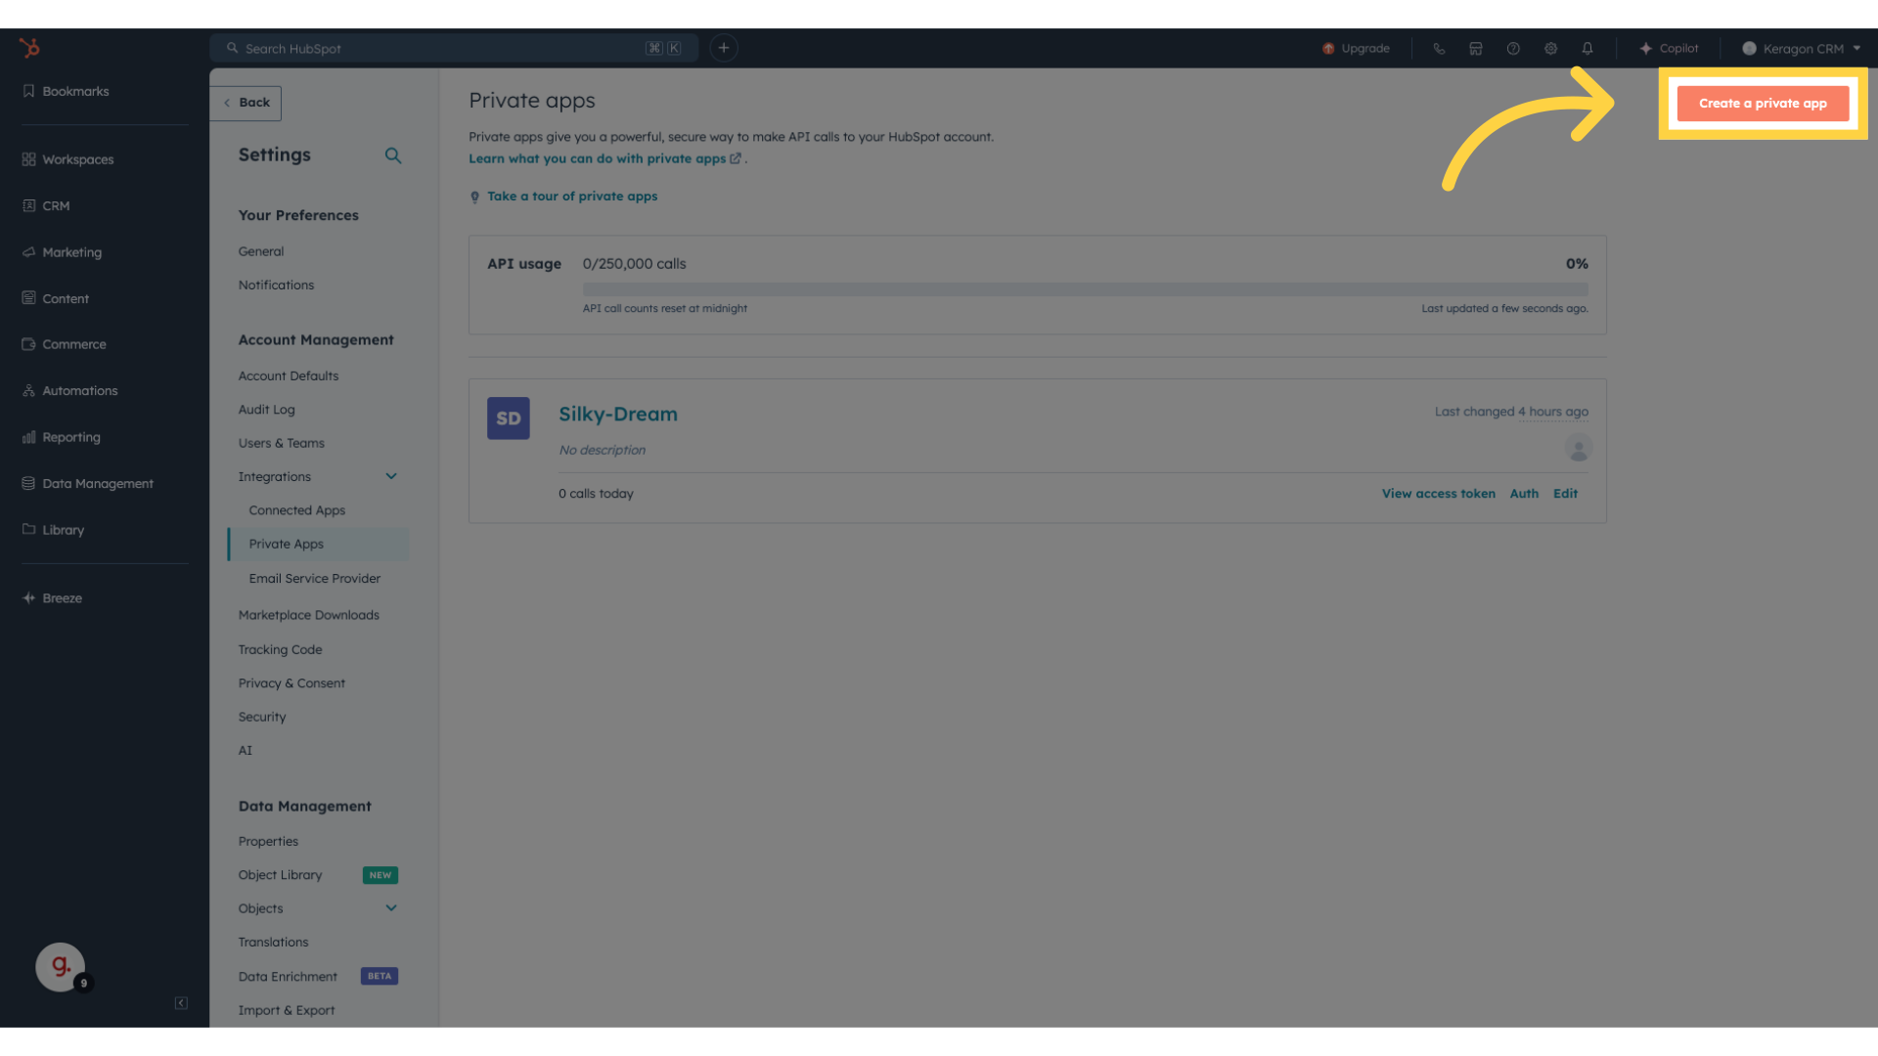Image resolution: width=1878 pixels, height=1056 pixels.
Task: Open Learn what you can do link
Action: (604, 158)
